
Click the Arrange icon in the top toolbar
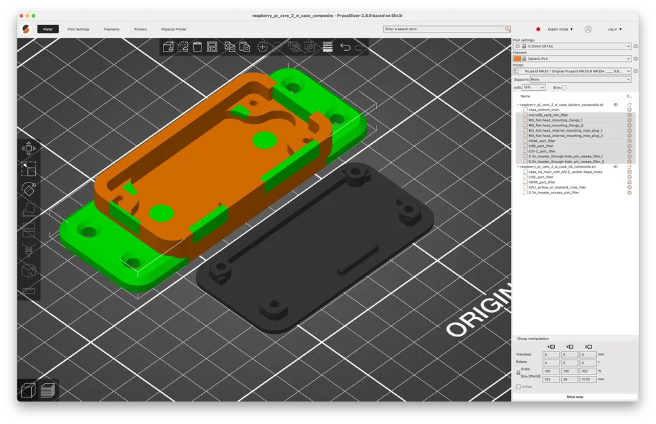[x=211, y=47]
